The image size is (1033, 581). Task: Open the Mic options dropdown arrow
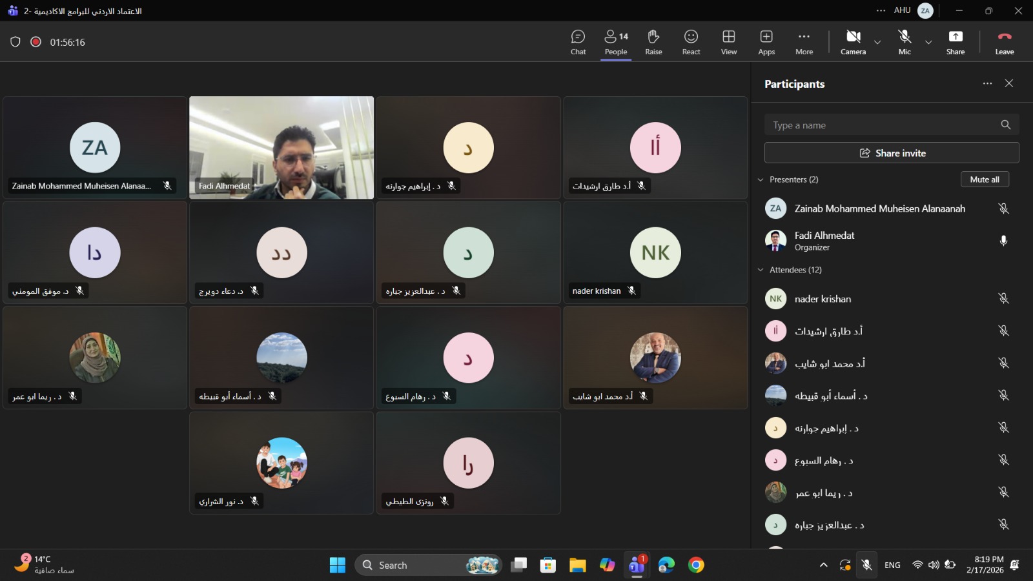coord(928,43)
